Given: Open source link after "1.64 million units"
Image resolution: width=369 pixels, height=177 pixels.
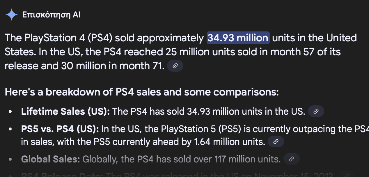Looking at the screenshot, I should pyautogui.click(x=276, y=142).
